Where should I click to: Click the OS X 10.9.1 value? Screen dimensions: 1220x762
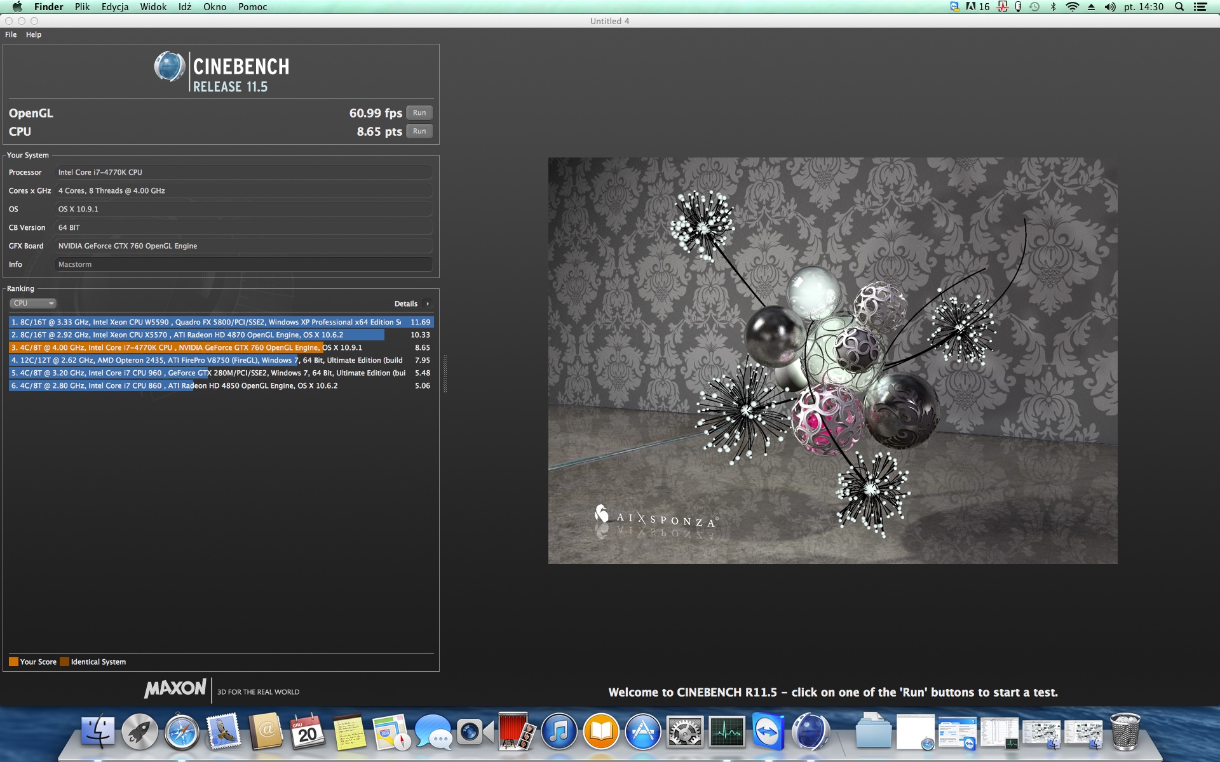(x=243, y=210)
